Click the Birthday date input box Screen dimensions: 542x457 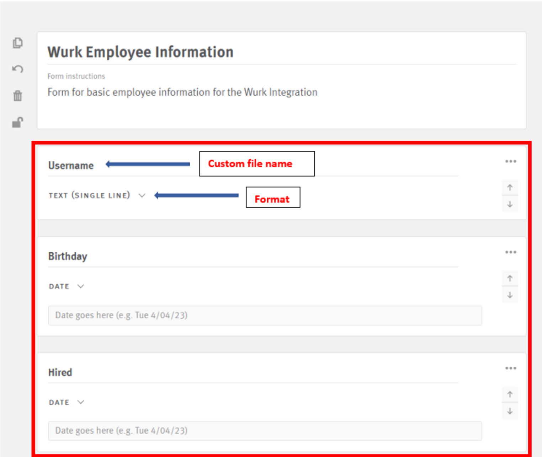[265, 315]
